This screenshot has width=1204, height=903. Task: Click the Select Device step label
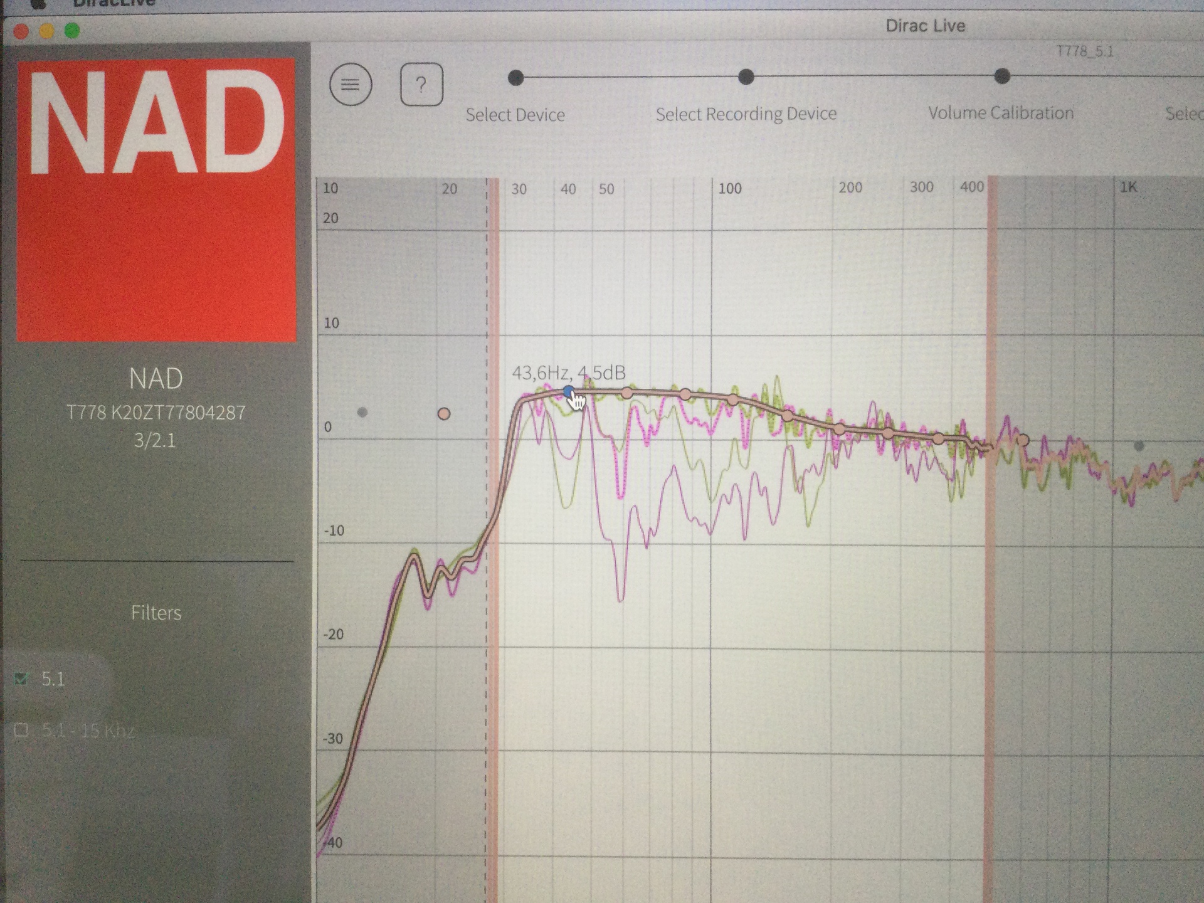coord(515,115)
